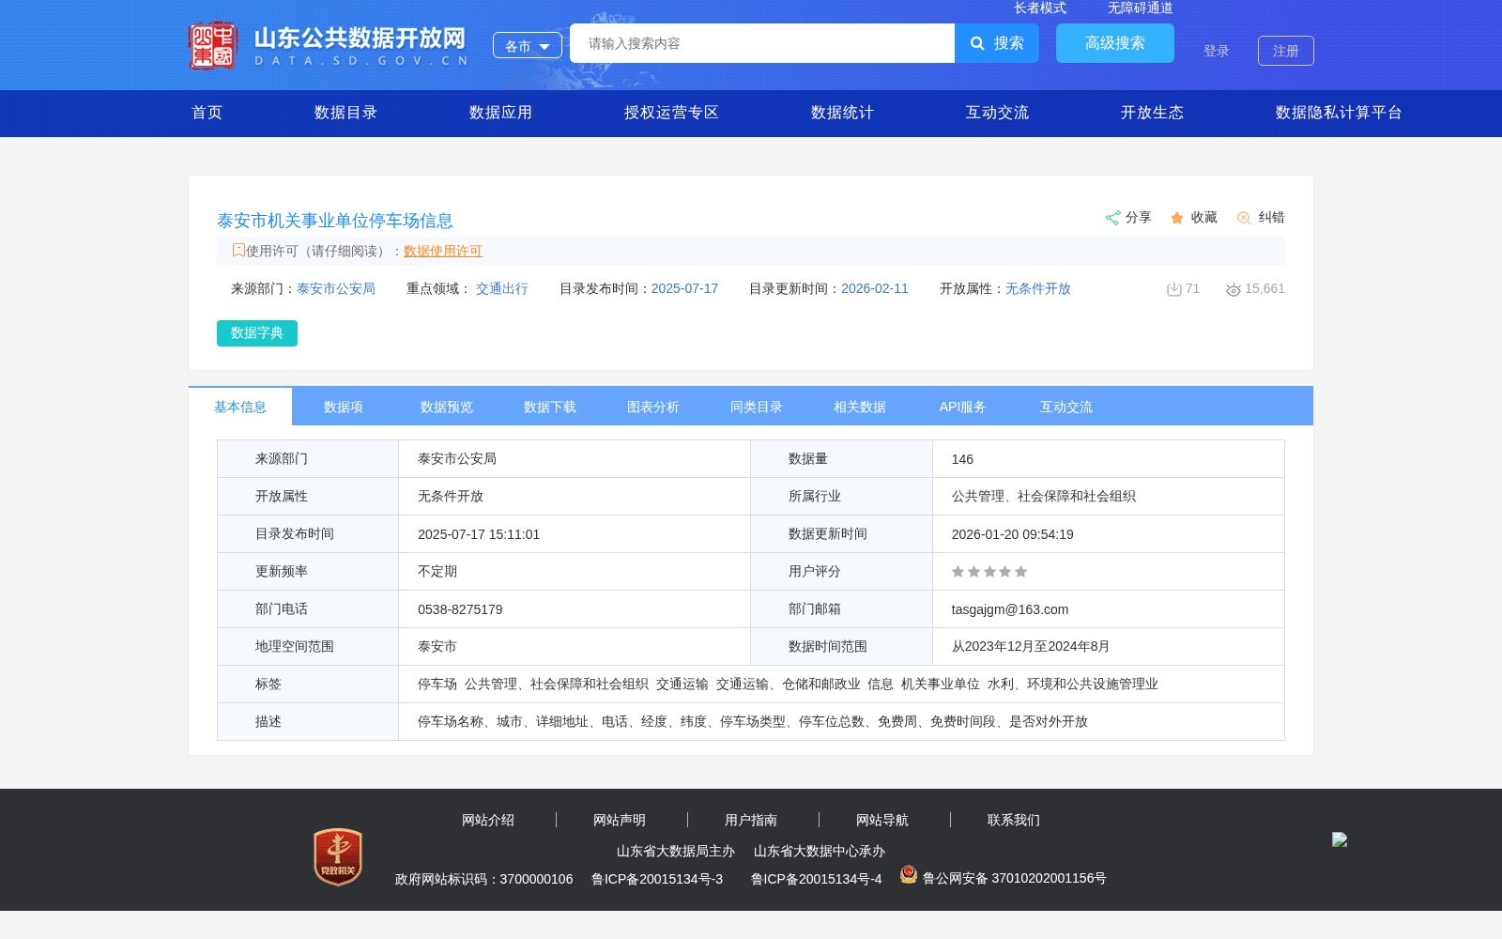Image resolution: width=1502 pixels, height=939 pixels.
Task: Select the 基本信息 tab
Action: coord(240,407)
